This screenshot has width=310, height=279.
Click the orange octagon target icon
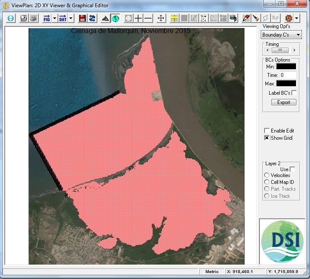(289, 18)
